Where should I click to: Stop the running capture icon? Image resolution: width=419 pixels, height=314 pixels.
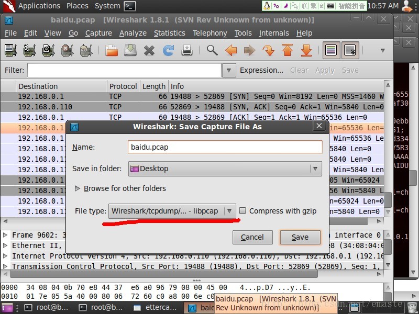[x=67, y=50]
